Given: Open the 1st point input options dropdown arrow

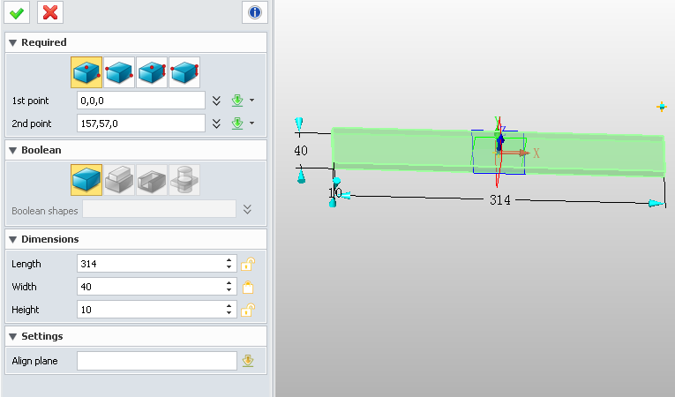Looking at the screenshot, I should pyautogui.click(x=251, y=101).
